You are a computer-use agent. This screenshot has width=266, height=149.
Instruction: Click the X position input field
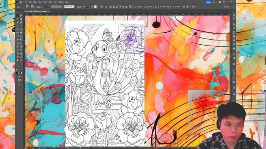coord(140,7)
